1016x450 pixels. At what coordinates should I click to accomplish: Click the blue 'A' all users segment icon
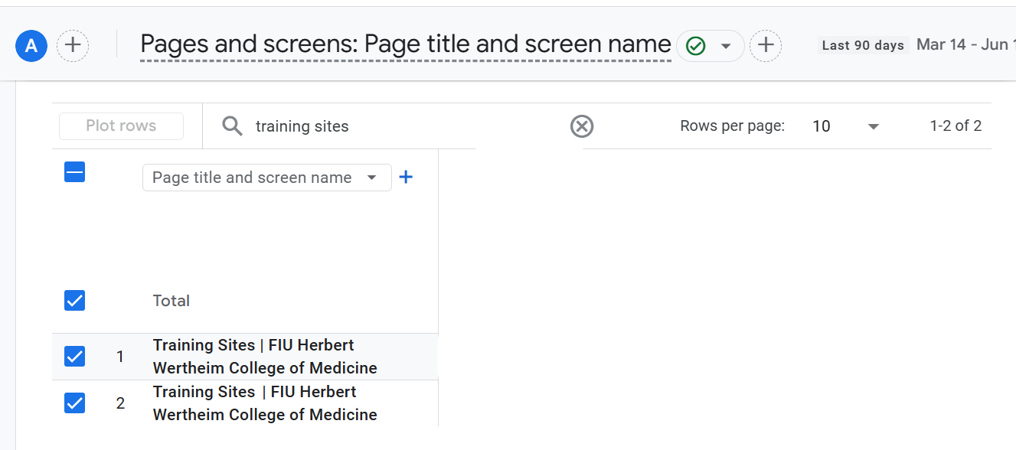[x=31, y=46]
